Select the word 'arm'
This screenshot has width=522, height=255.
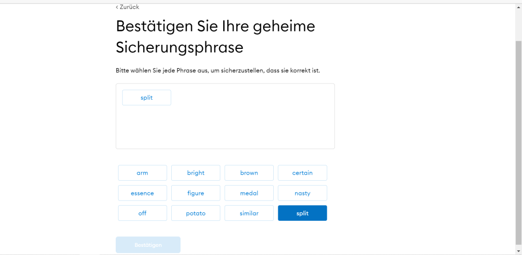[142, 173]
